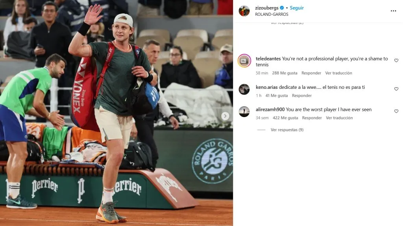
Task: Advance to next photo with carousel arrow
Action: (225, 116)
